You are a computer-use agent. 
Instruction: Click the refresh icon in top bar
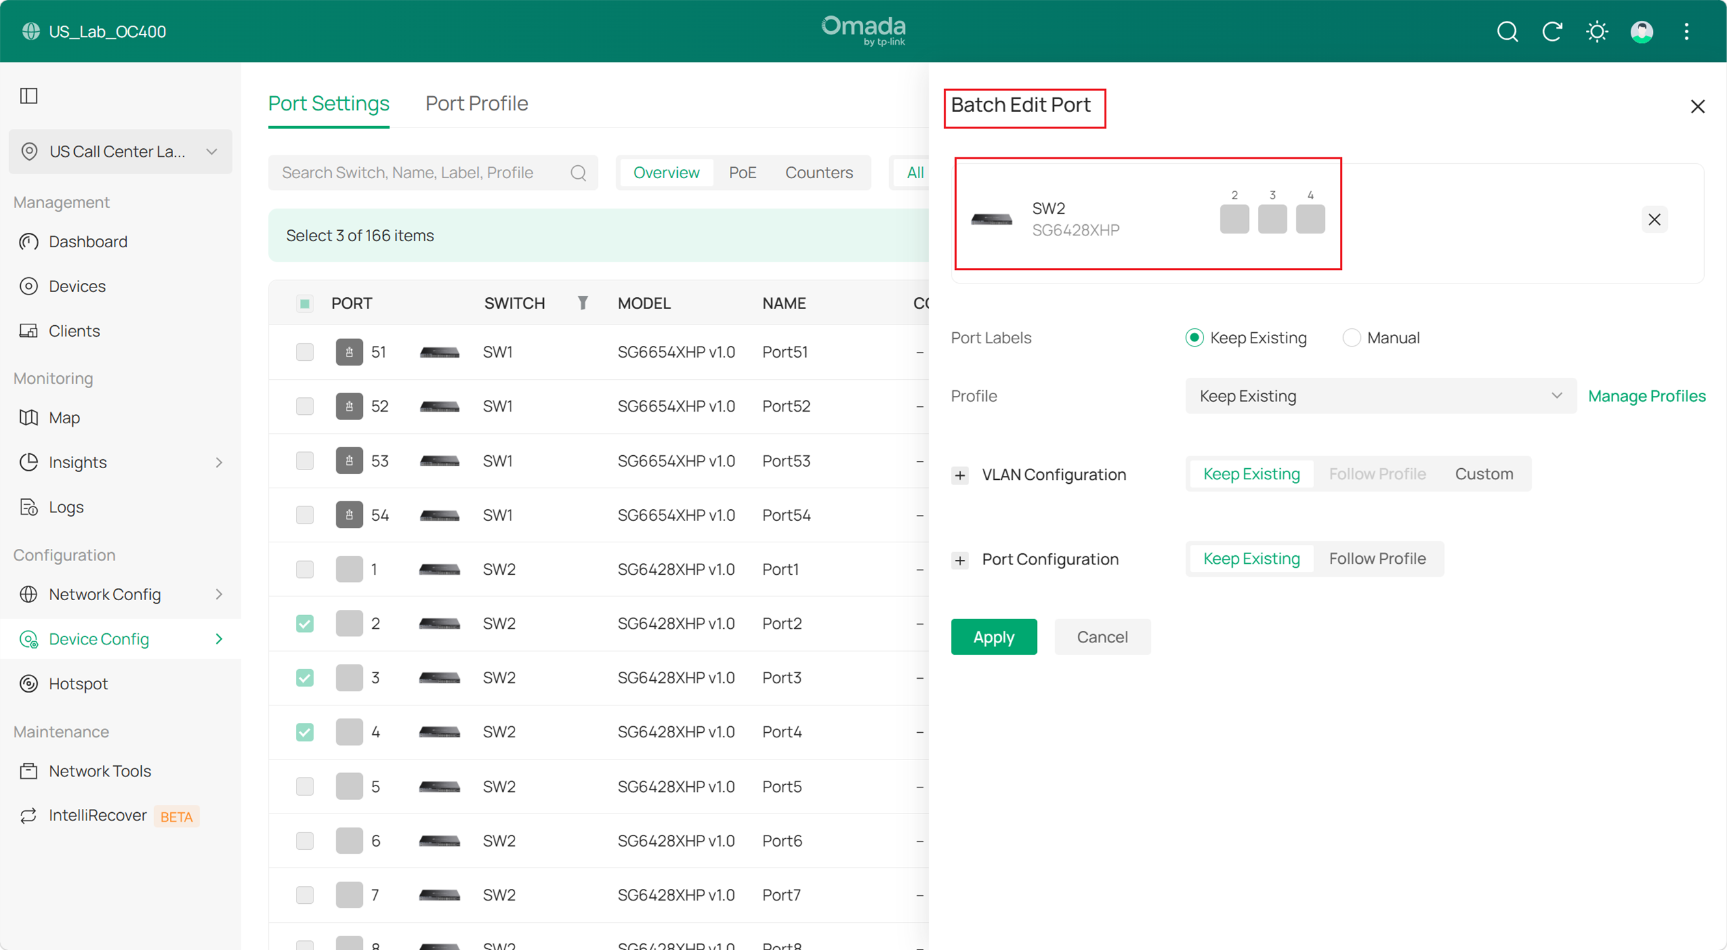click(1552, 31)
